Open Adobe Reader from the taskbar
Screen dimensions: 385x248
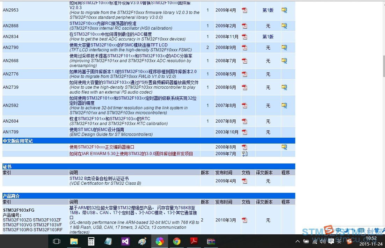pyautogui.click(x=194, y=241)
